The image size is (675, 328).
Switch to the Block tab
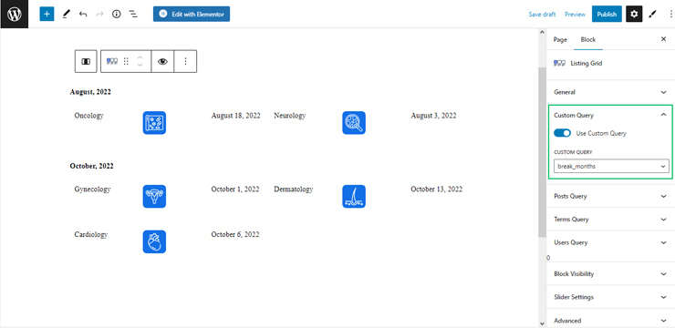point(588,39)
